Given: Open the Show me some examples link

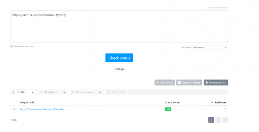Looking at the screenshot, I should pyautogui.click(x=218, y=8).
